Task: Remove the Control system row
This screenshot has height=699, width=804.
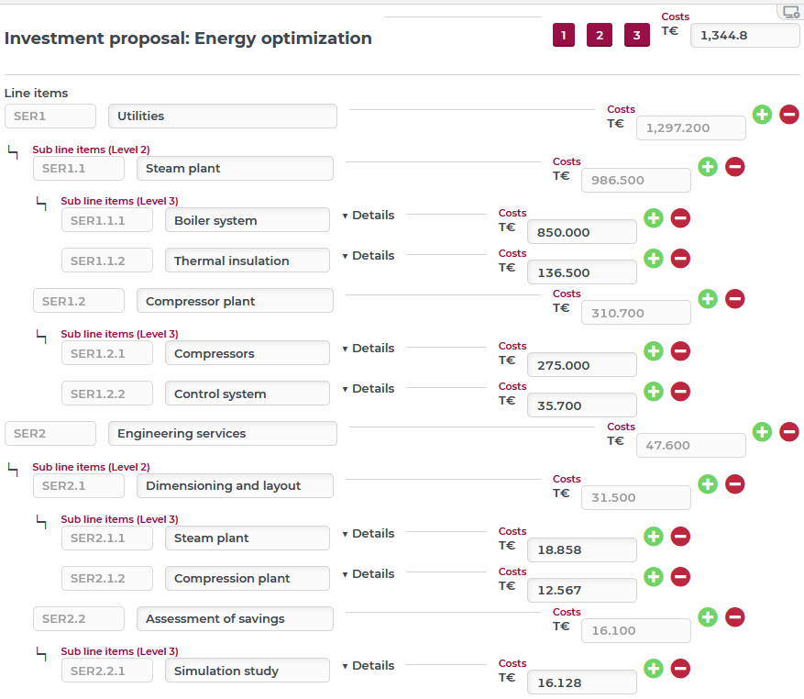Action: pos(680,392)
